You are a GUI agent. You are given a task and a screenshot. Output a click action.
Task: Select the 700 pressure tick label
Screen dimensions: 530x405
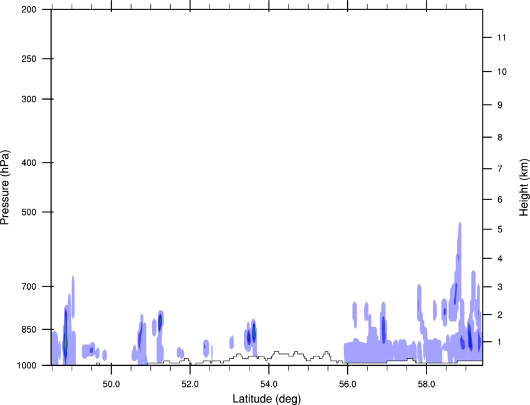pyautogui.click(x=29, y=287)
